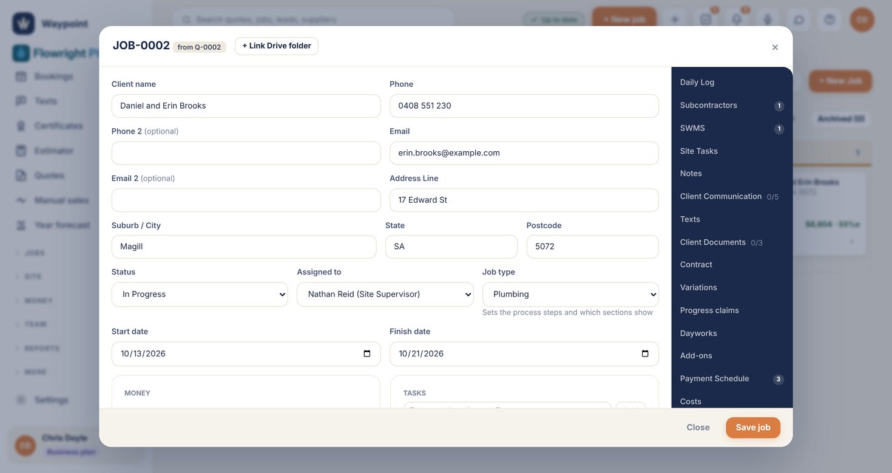Open Variations section
This screenshot has width=892, height=473.
coord(732,288)
